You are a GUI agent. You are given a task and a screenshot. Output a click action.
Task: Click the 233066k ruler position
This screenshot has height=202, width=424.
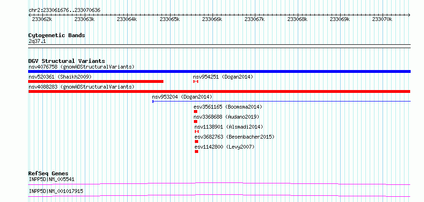coord(212,19)
